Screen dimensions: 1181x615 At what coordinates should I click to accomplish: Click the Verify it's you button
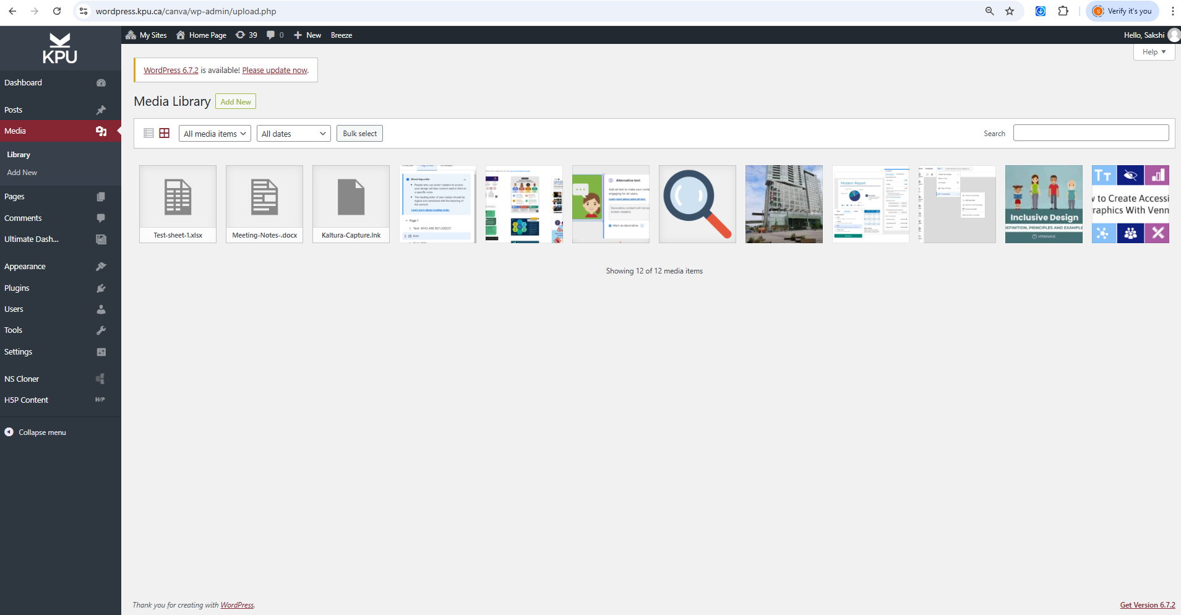coord(1122,11)
